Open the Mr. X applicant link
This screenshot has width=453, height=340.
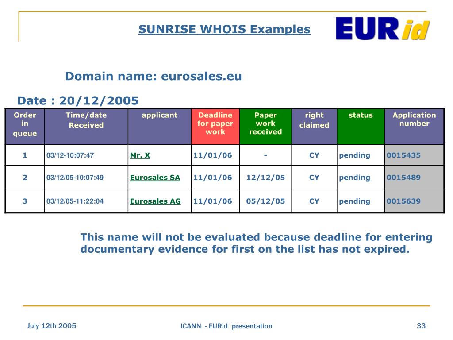[x=140, y=155]
